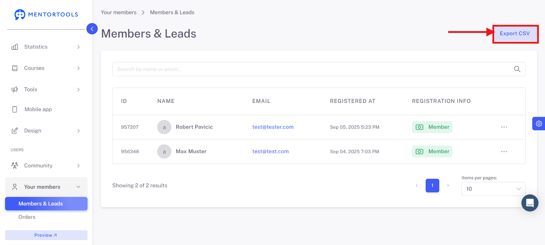
Task: Click ID 956348
Action: pyautogui.click(x=130, y=152)
